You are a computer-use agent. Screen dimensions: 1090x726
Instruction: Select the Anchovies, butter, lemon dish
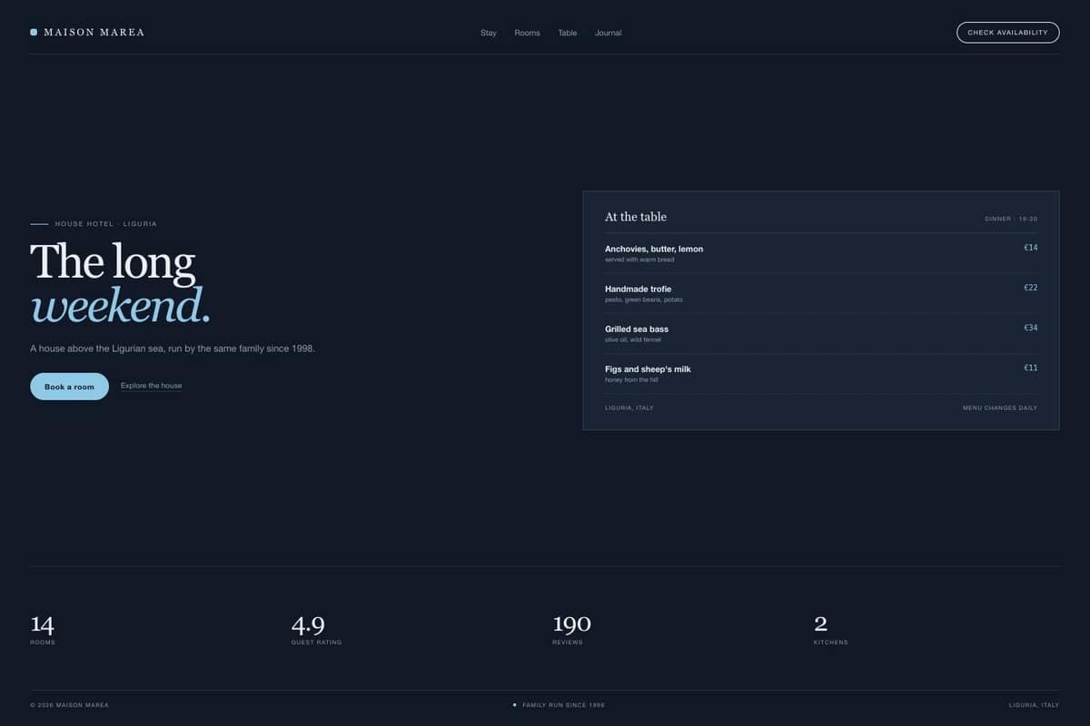tap(654, 249)
